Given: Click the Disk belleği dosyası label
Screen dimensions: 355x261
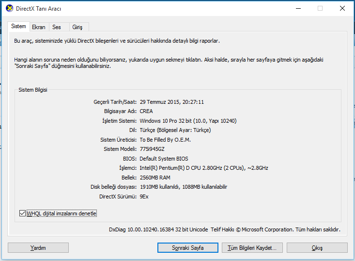Looking at the screenshot, I should point(114,187).
